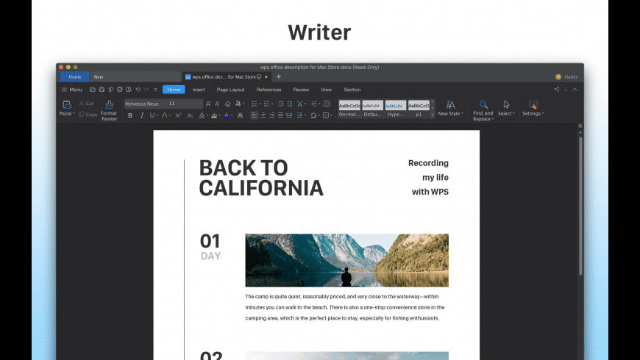
Task: Open the font size 11 dropdown
Action: click(185, 104)
